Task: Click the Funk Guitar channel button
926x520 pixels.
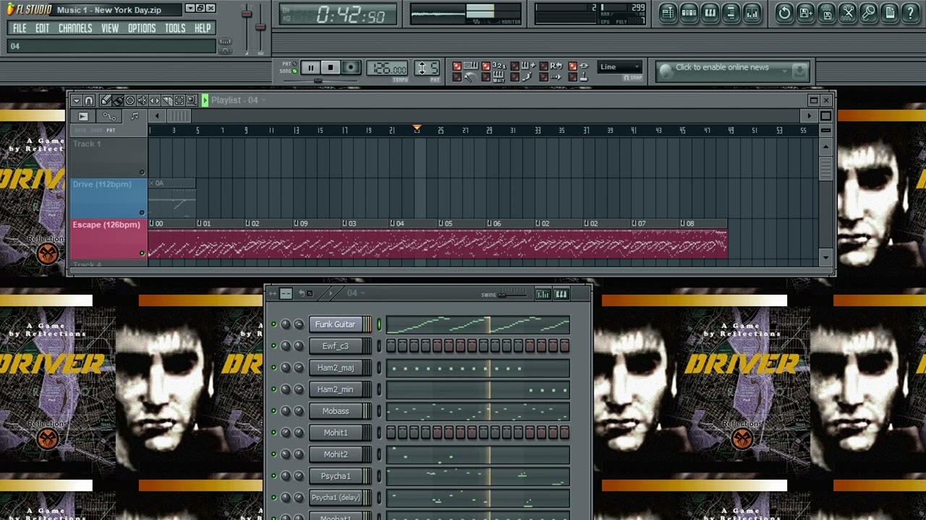Action: (336, 324)
